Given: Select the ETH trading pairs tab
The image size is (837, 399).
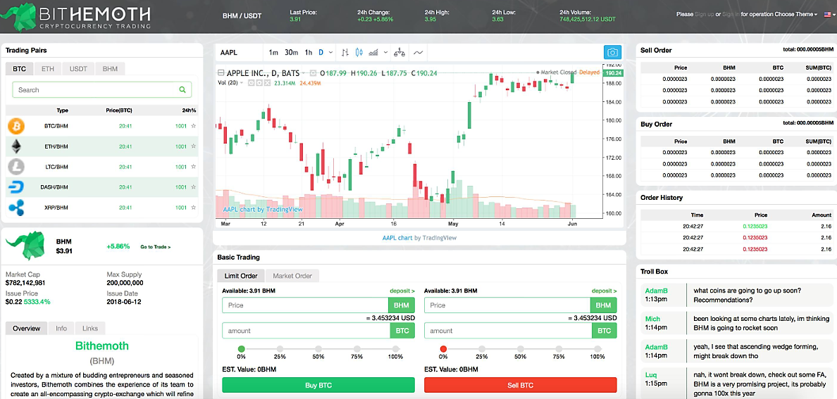Looking at the screenshot, I should click(x=47, y=69).
